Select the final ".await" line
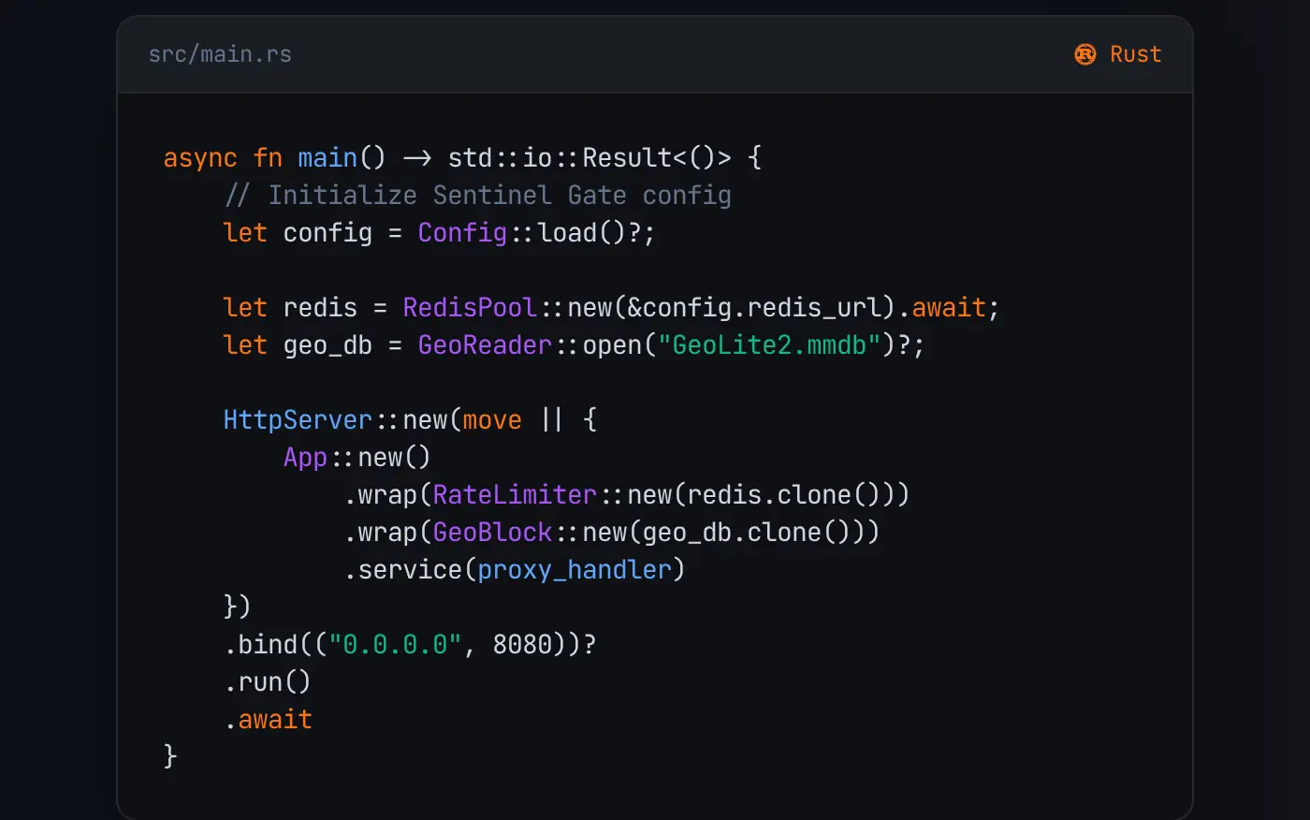 [x=268, y=719]
